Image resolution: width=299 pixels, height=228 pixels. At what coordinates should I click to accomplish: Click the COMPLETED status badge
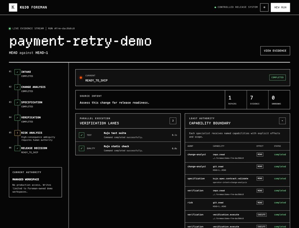[x=277, y=78]
